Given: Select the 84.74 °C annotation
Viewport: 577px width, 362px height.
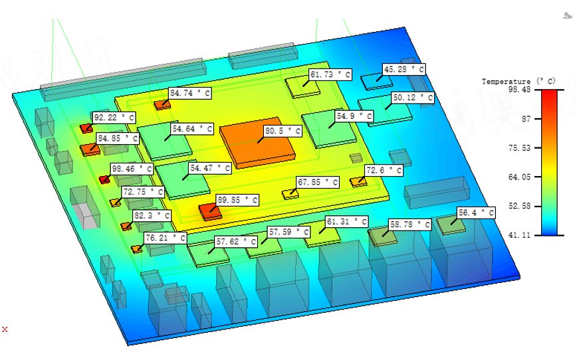Looking at the screenshot, I should [x=190, y=94].
